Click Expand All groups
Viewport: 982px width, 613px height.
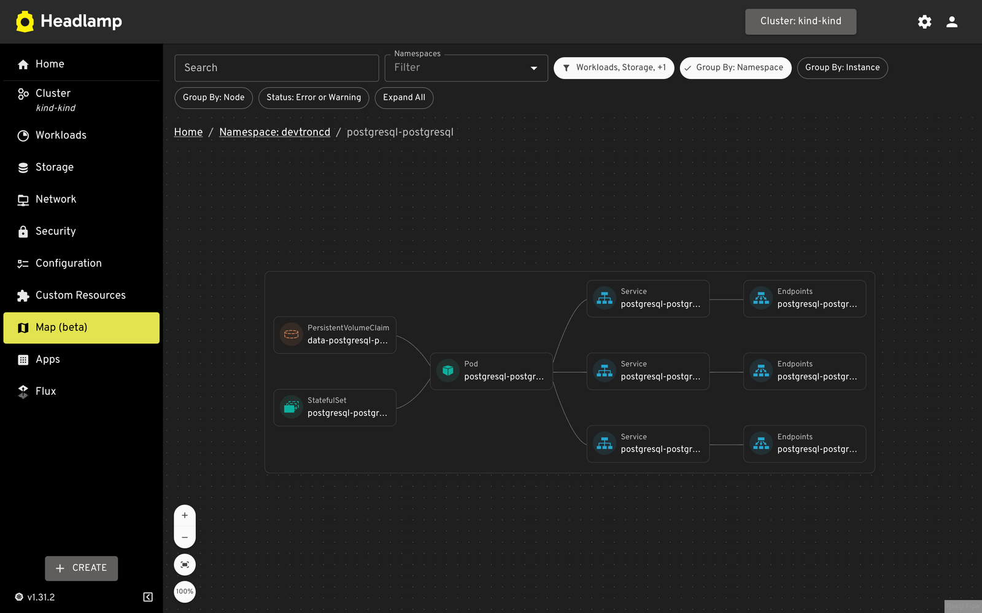tap(404, 97)
